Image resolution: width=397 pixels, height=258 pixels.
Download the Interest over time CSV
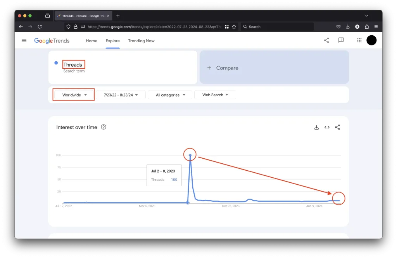pyautogui.click(x=316, y=127)
